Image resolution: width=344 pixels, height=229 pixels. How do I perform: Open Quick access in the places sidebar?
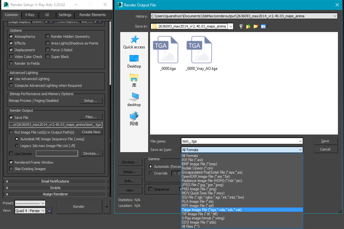coord(134,42)
